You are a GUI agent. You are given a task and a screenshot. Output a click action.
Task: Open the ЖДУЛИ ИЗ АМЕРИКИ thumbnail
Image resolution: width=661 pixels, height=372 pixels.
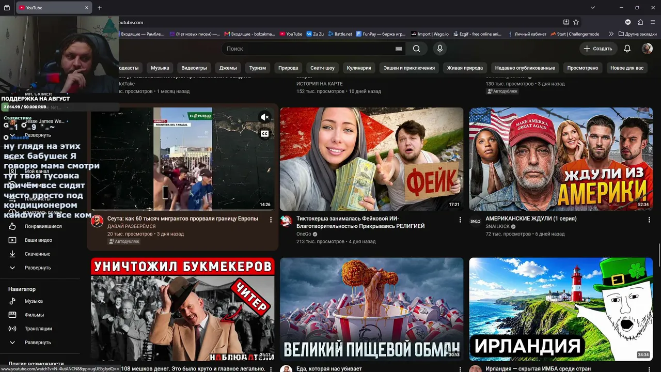pos(561,159)
